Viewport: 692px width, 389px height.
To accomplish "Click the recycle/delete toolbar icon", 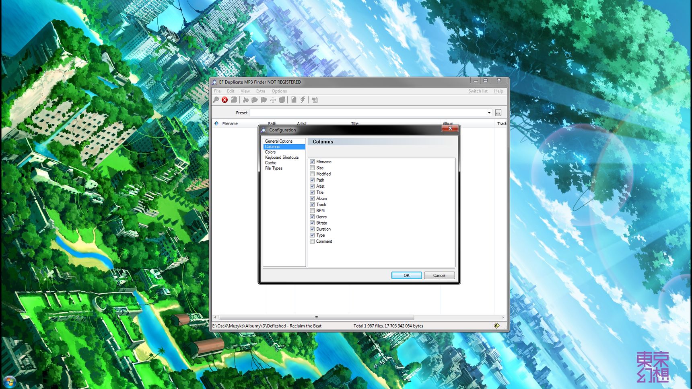I will (282, 100).
